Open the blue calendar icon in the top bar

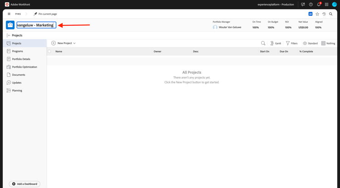pos(310,14)
